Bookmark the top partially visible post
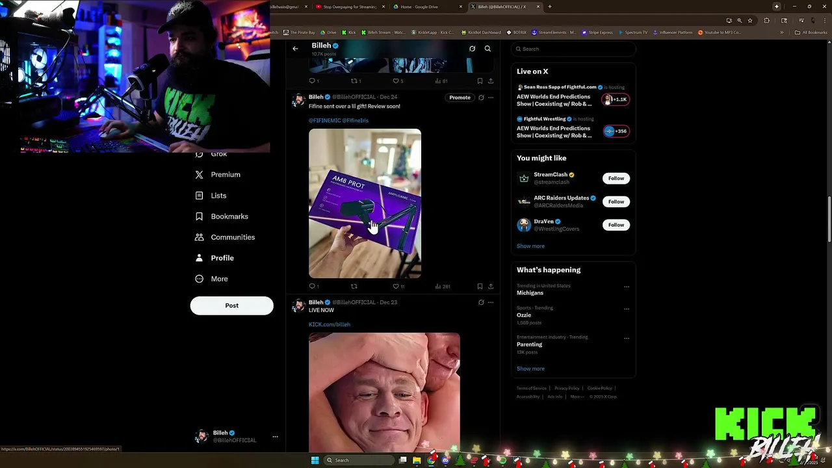The height and width of the screenshot is (468, 832). (x=480, y=81)
